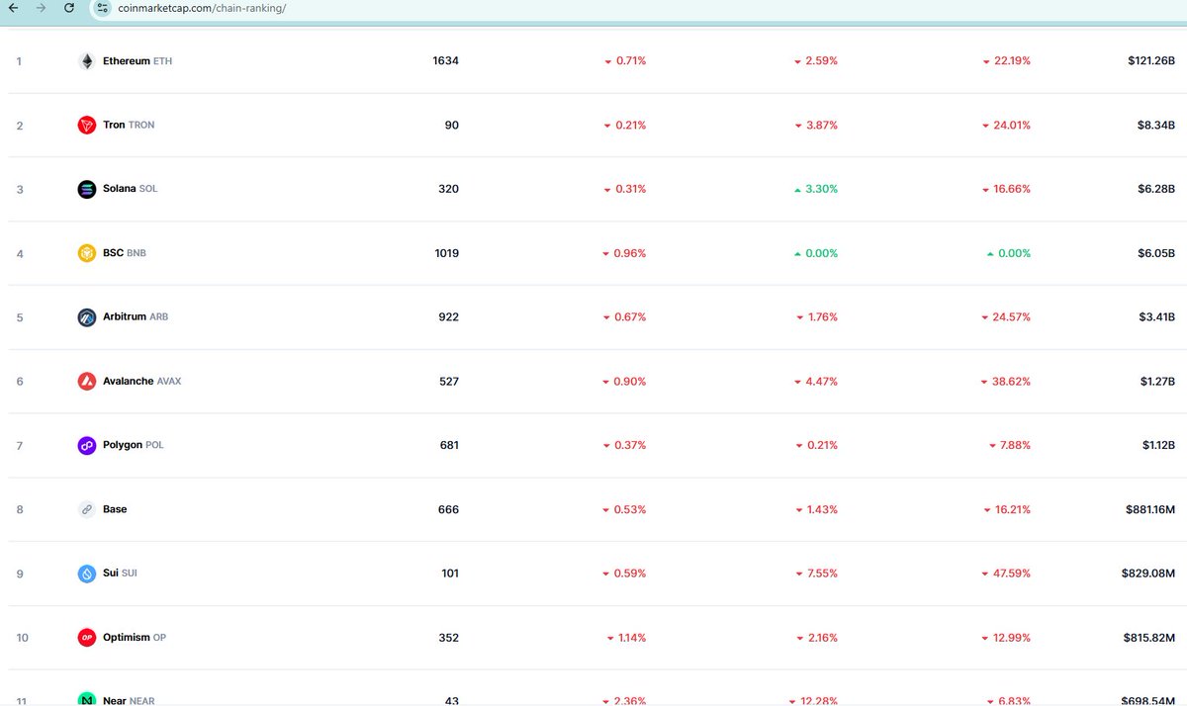Click Arbitrum's 24.57% decline value

click(1006, 317)
